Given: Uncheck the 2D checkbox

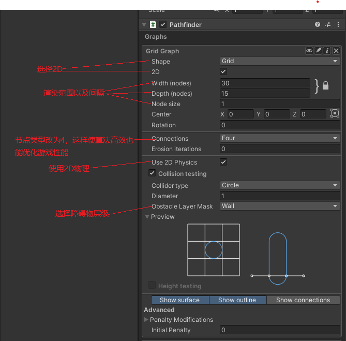Looking at the screenshot, I should 223,71.
